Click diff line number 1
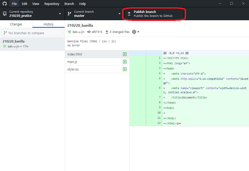 point(160,58)
